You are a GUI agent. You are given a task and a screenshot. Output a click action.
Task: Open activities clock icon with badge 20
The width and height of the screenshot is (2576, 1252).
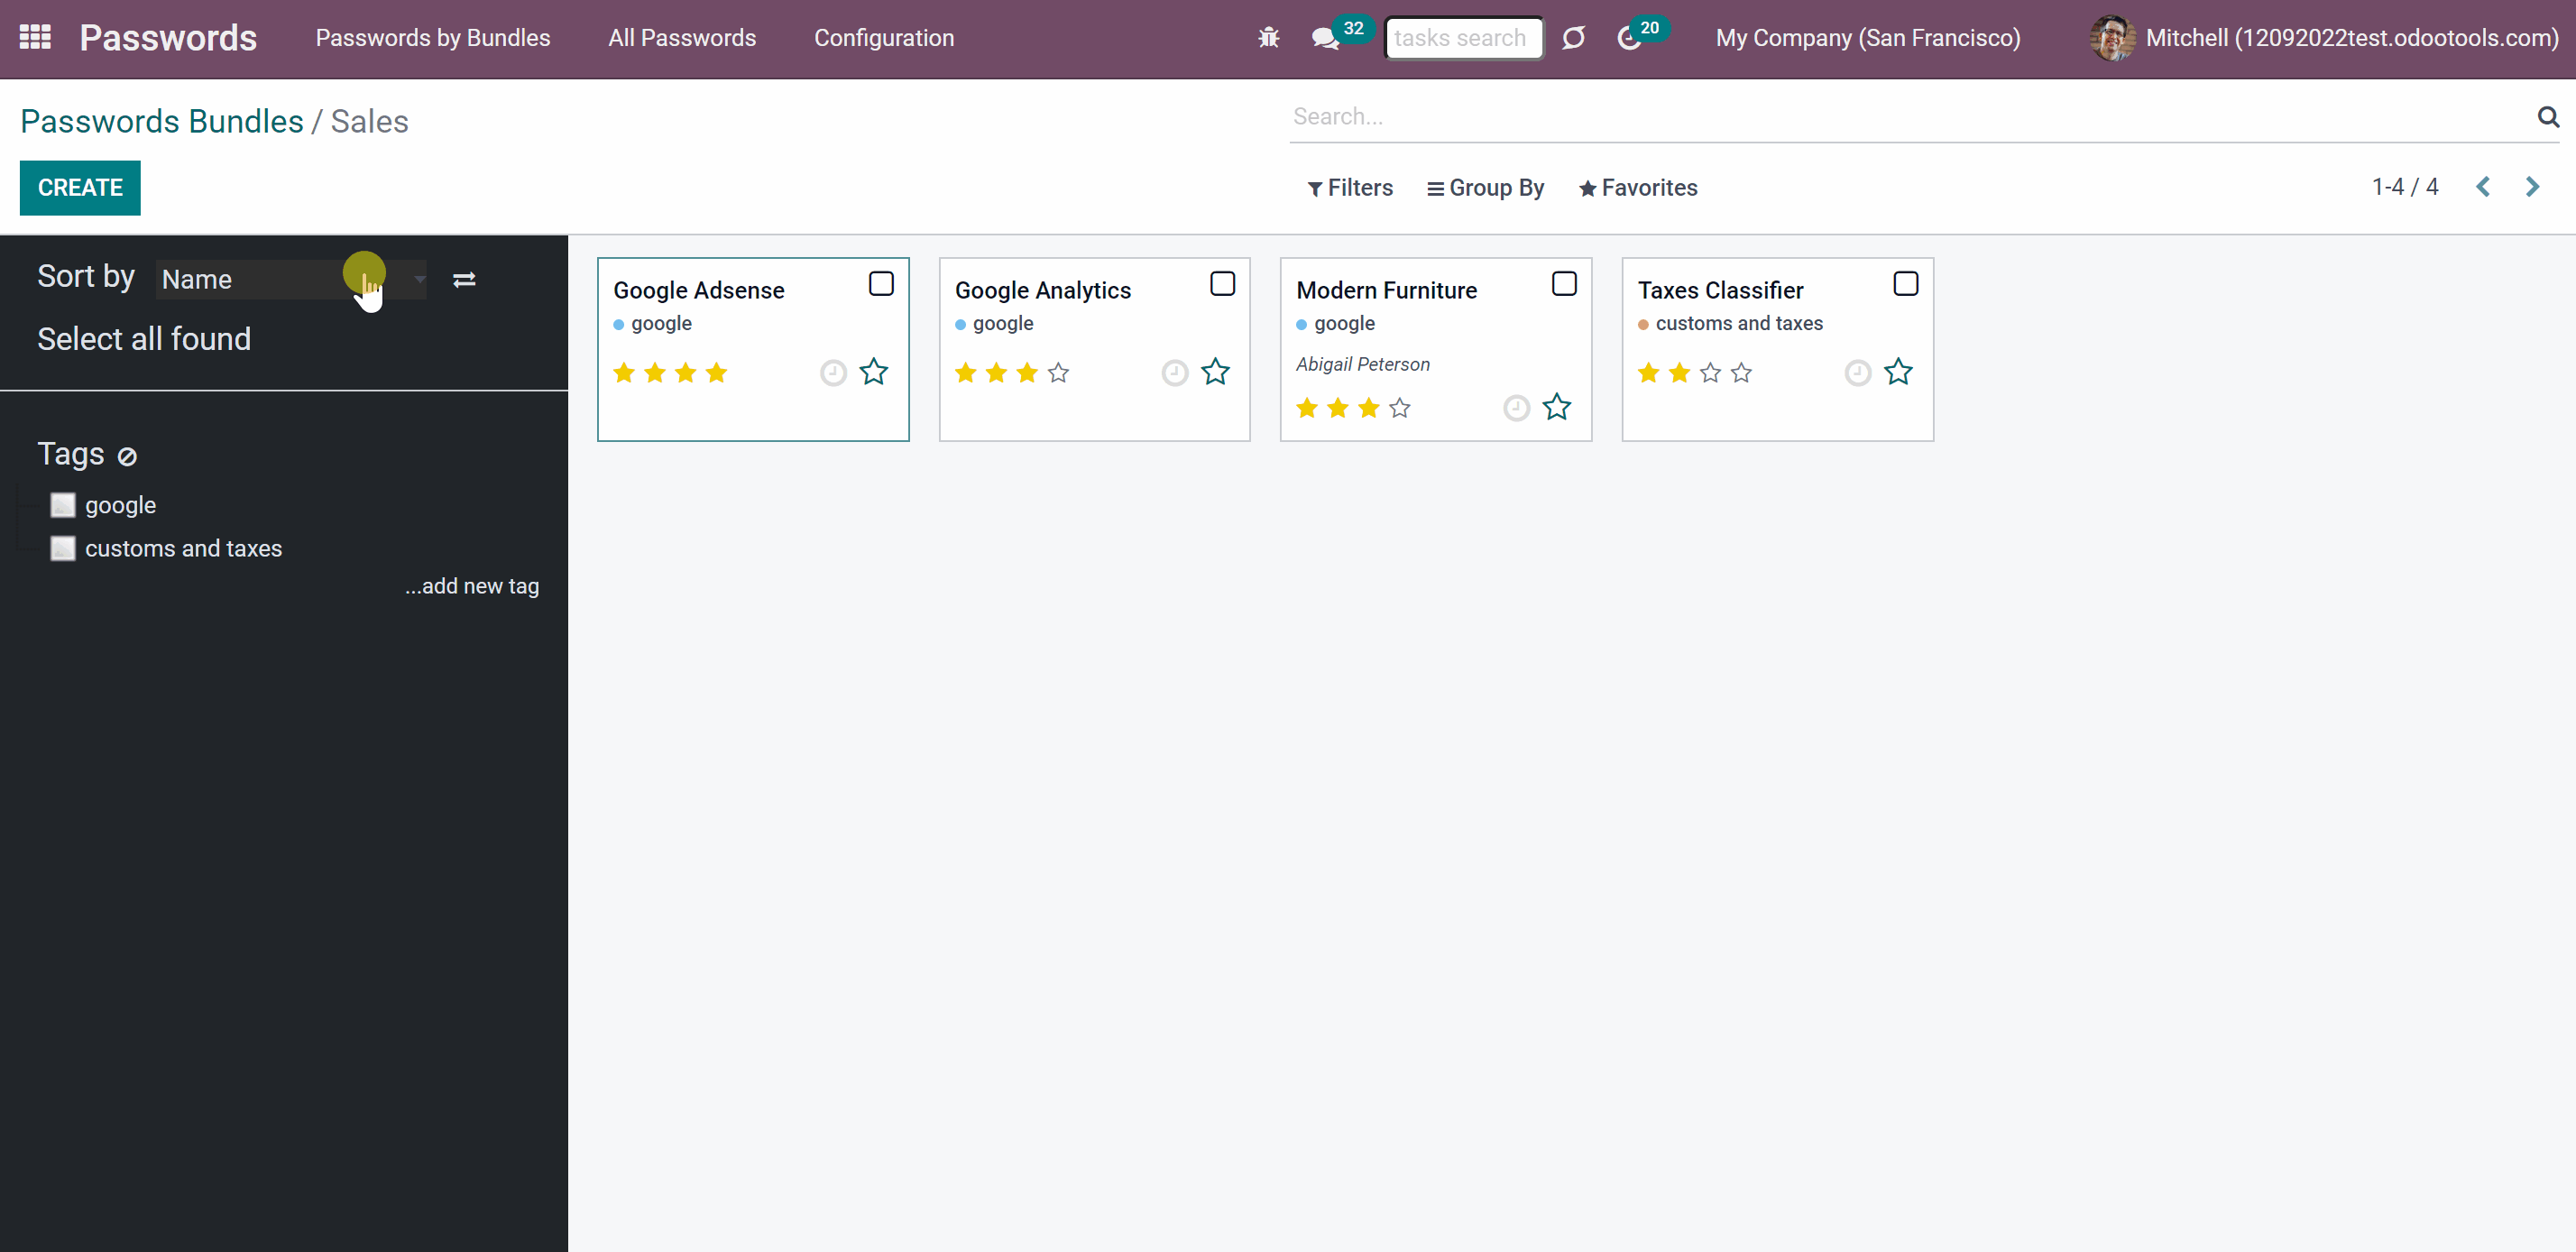[1629, 39]
